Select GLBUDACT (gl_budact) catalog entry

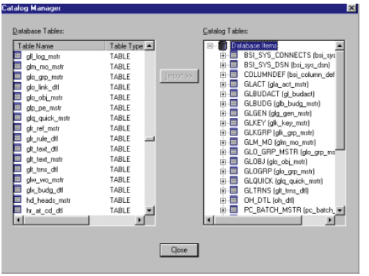coord(280,94)
